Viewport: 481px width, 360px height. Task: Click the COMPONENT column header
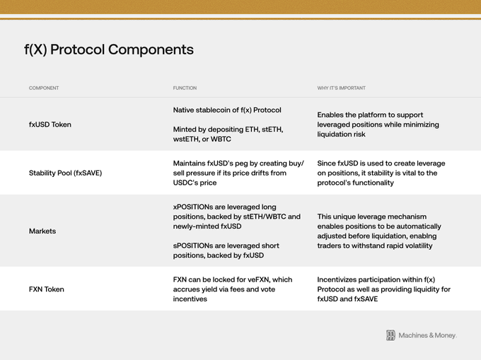(44, 88)
